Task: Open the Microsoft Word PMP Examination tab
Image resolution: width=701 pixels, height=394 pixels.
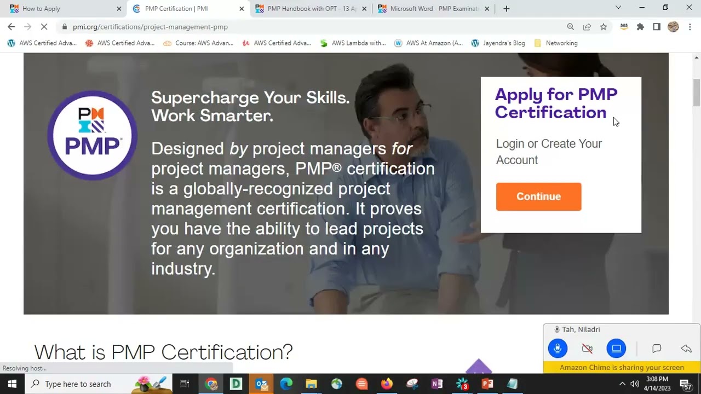Action: pyautogui.click(x=433, y=9)
